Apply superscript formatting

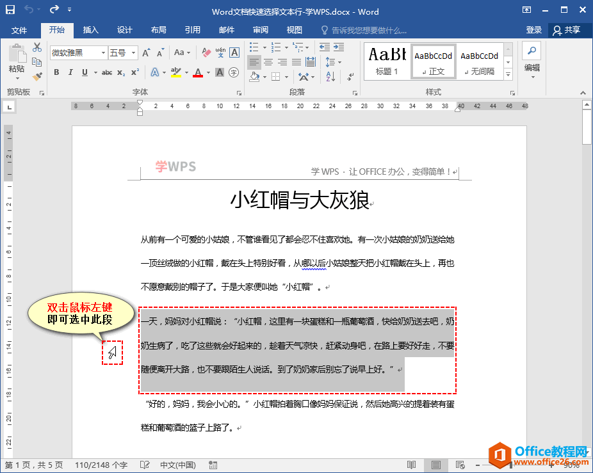click(135, 72)
